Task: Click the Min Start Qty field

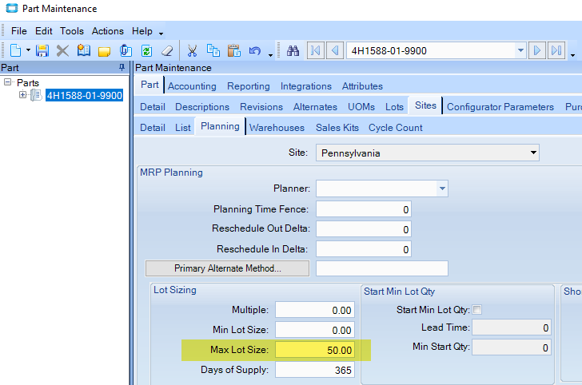Action: pyautogui.click(x=512, y=347)
